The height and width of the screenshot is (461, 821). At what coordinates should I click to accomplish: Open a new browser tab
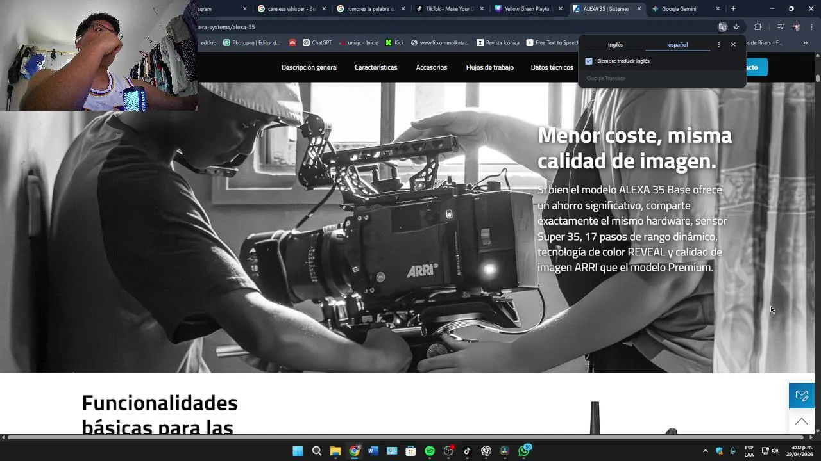point(733,9)
